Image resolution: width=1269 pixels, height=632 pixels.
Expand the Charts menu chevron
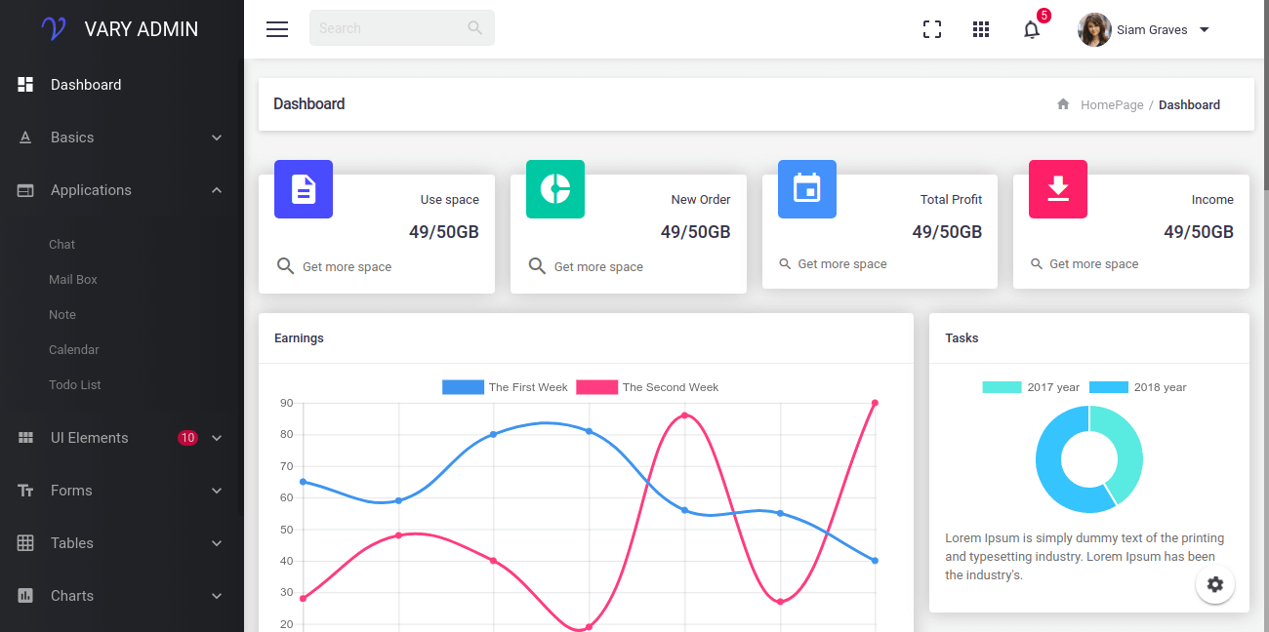pos(217,596)
